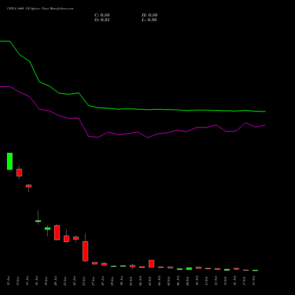295x295 pixels.
Task: Click the chart title starting with CIPLA
Action: click(x=40, y=9)
